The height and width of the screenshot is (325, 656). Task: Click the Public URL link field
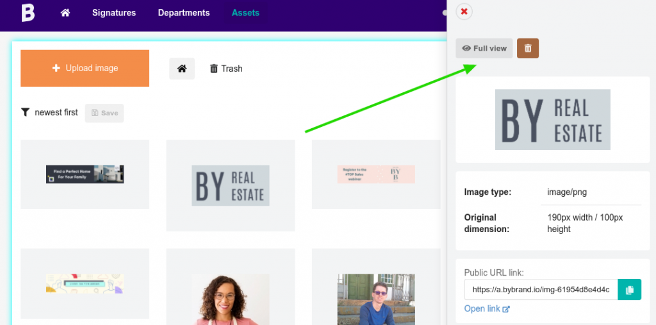click(541, 290)
